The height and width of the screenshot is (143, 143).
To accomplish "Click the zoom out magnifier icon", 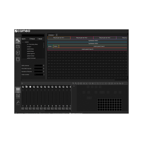I will click(x=76, y=83).
